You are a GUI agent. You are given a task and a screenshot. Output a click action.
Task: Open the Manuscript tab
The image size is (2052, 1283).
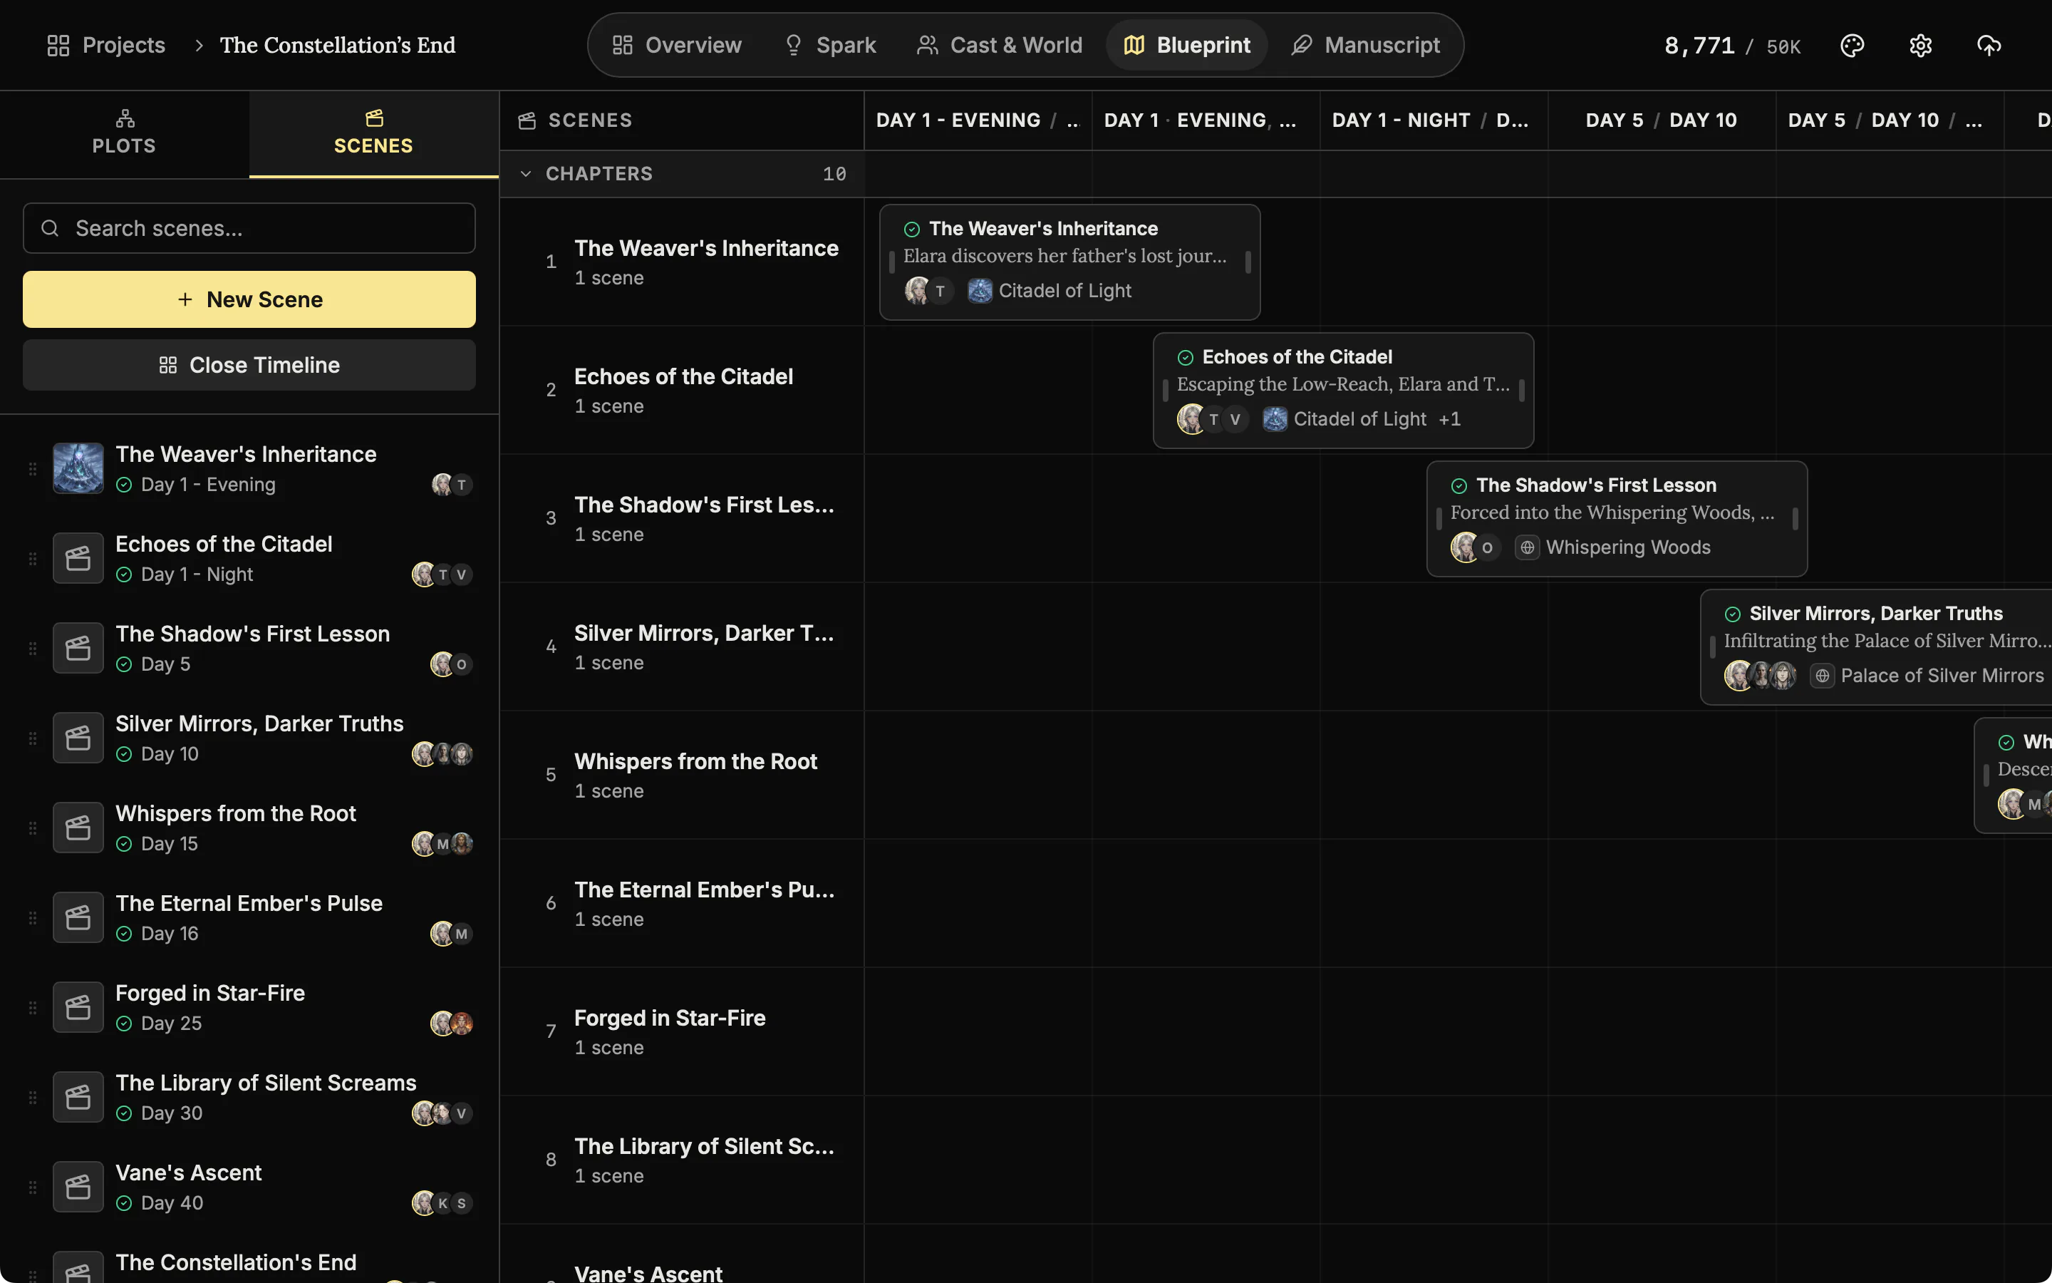pyautogui.click(x=1365, y=45)
